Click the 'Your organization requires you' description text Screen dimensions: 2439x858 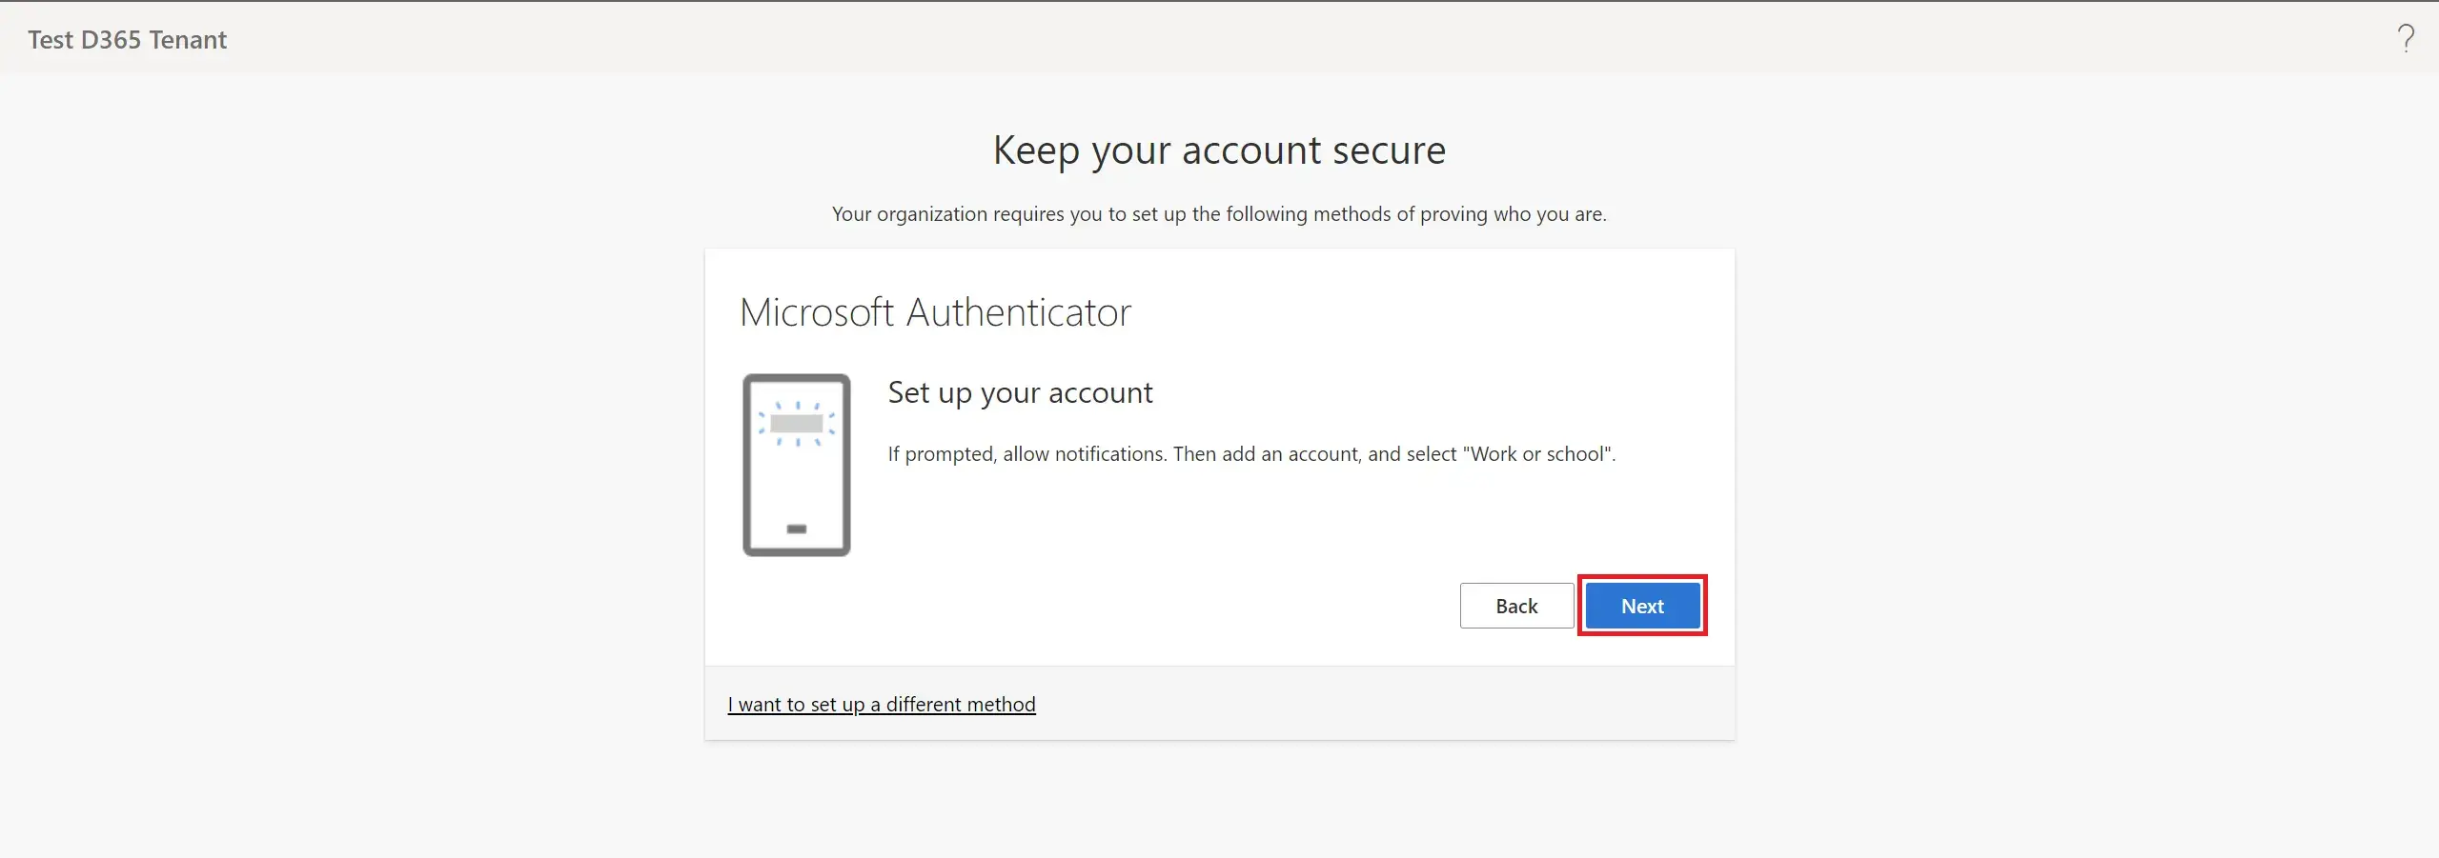(x=1219, y=214)
